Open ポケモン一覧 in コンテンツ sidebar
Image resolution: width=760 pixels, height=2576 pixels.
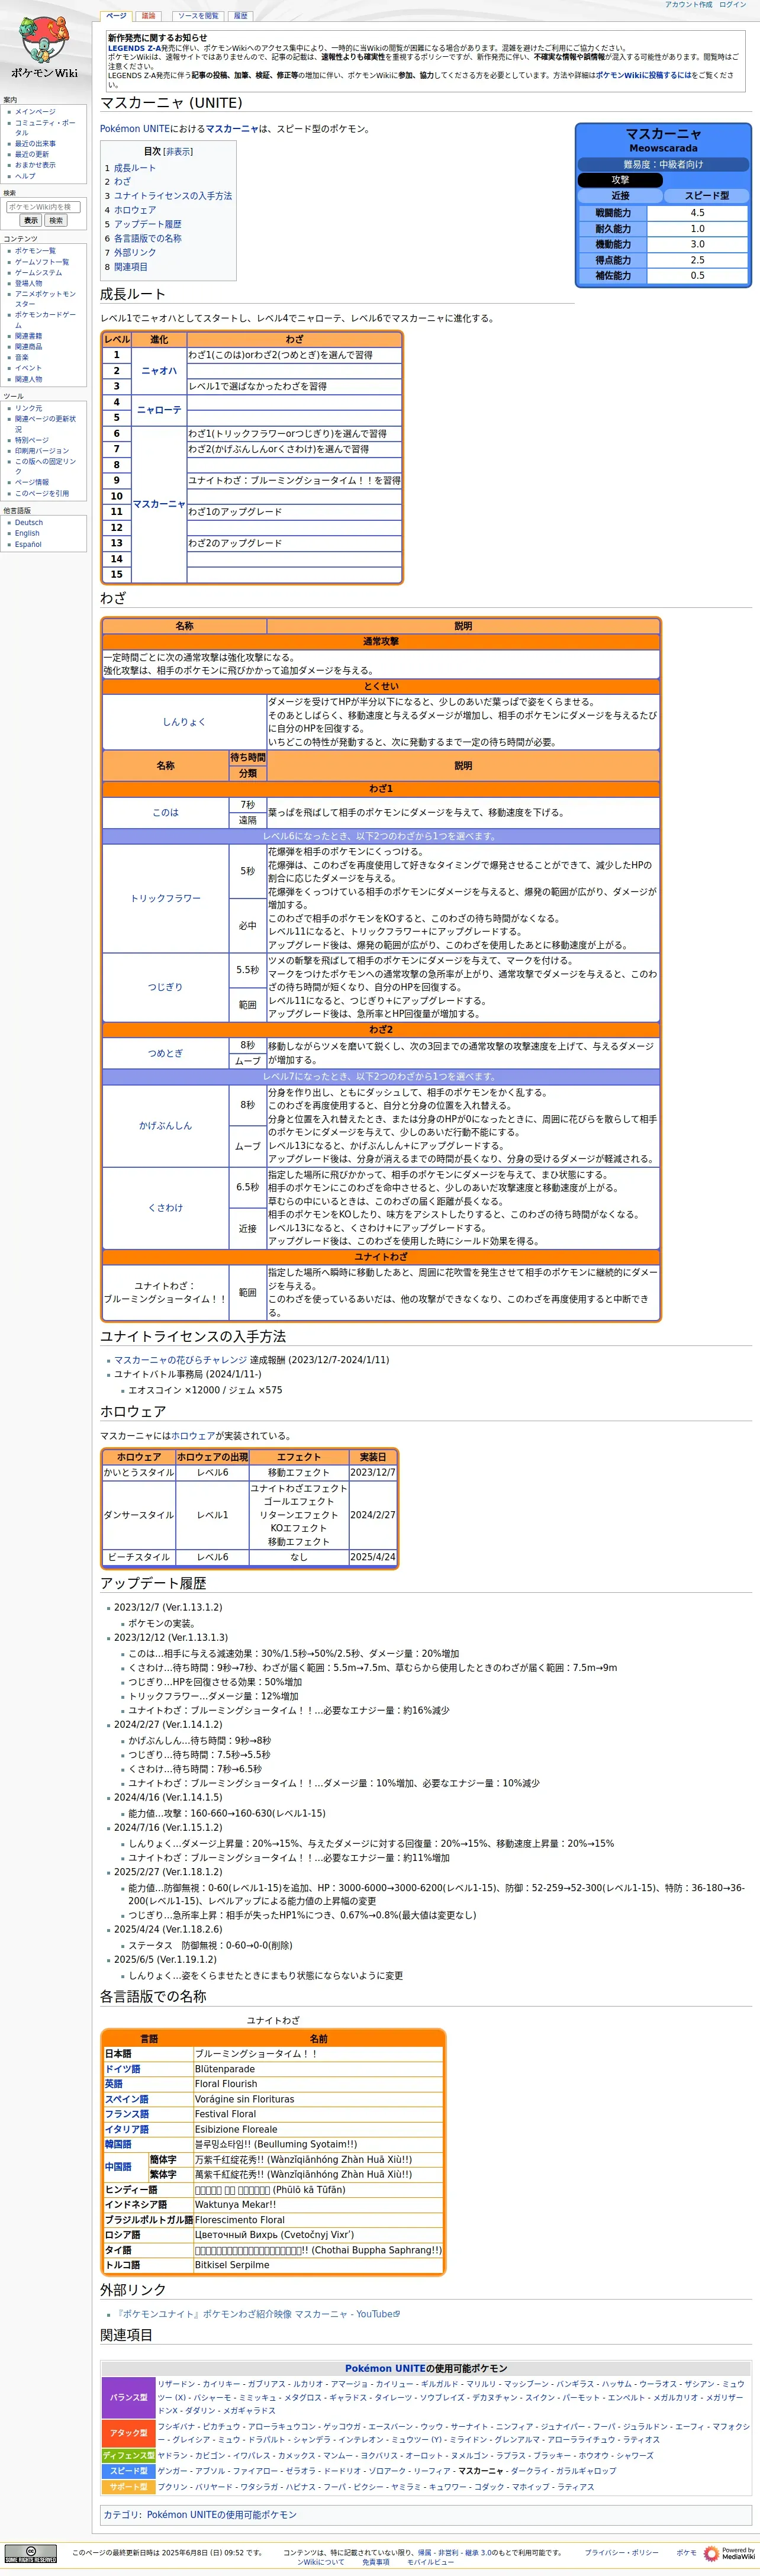[x=35, y=251]
